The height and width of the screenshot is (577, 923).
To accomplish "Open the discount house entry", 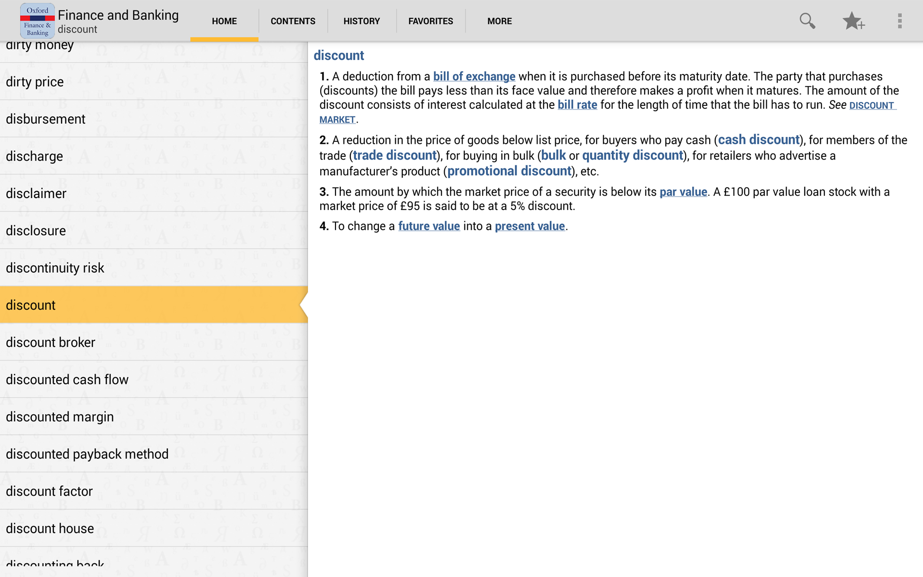I will click(x=50, y=528).
